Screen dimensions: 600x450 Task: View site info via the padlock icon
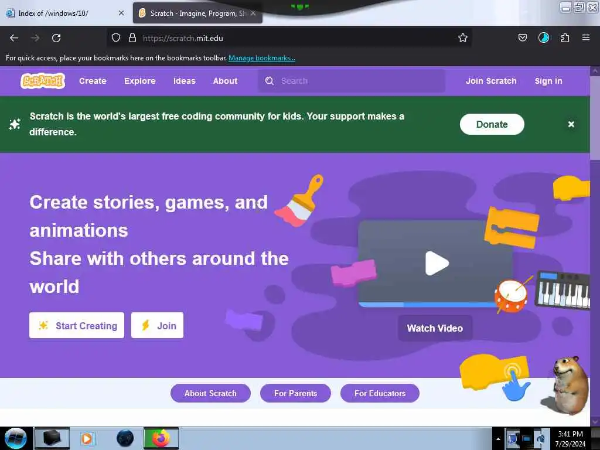[132, 37]
